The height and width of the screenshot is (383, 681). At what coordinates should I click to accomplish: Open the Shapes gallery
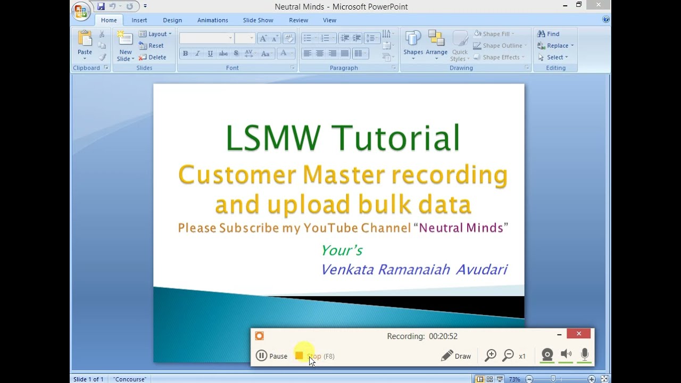point(413,45)
